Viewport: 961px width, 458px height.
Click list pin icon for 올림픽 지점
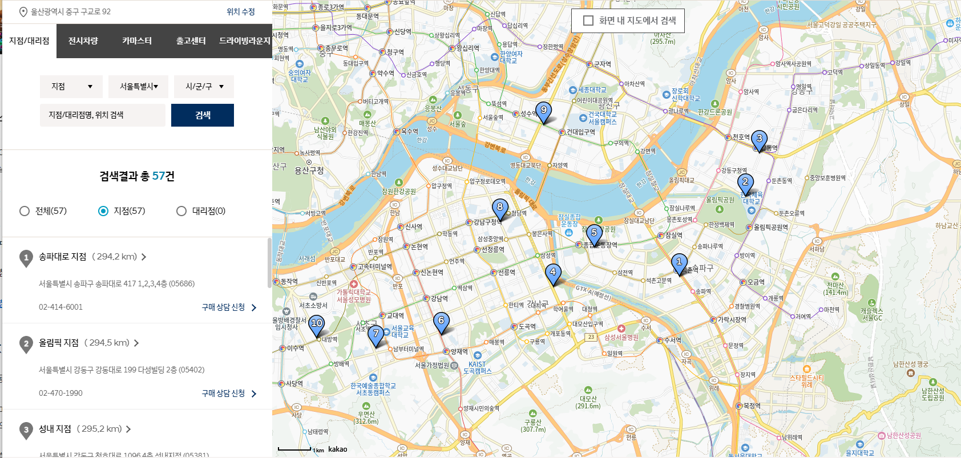(26, 344)
